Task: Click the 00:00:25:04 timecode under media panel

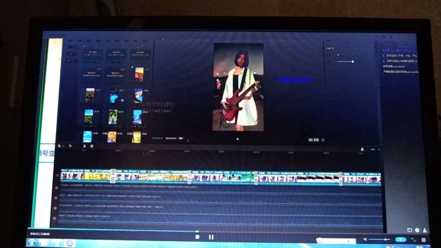Action: click(171, 139)
